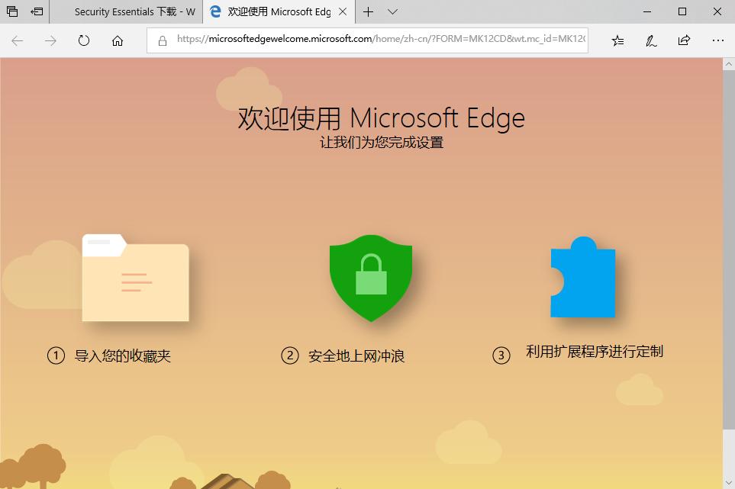The width and height of the screenshot is (735, 489).
Task: Click the blue puzzle piece extensions icon
Action: tap(582, 278)
